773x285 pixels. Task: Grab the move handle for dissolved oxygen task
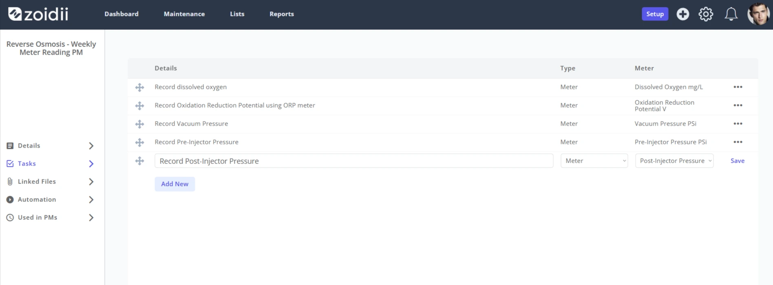pos(139,87)
